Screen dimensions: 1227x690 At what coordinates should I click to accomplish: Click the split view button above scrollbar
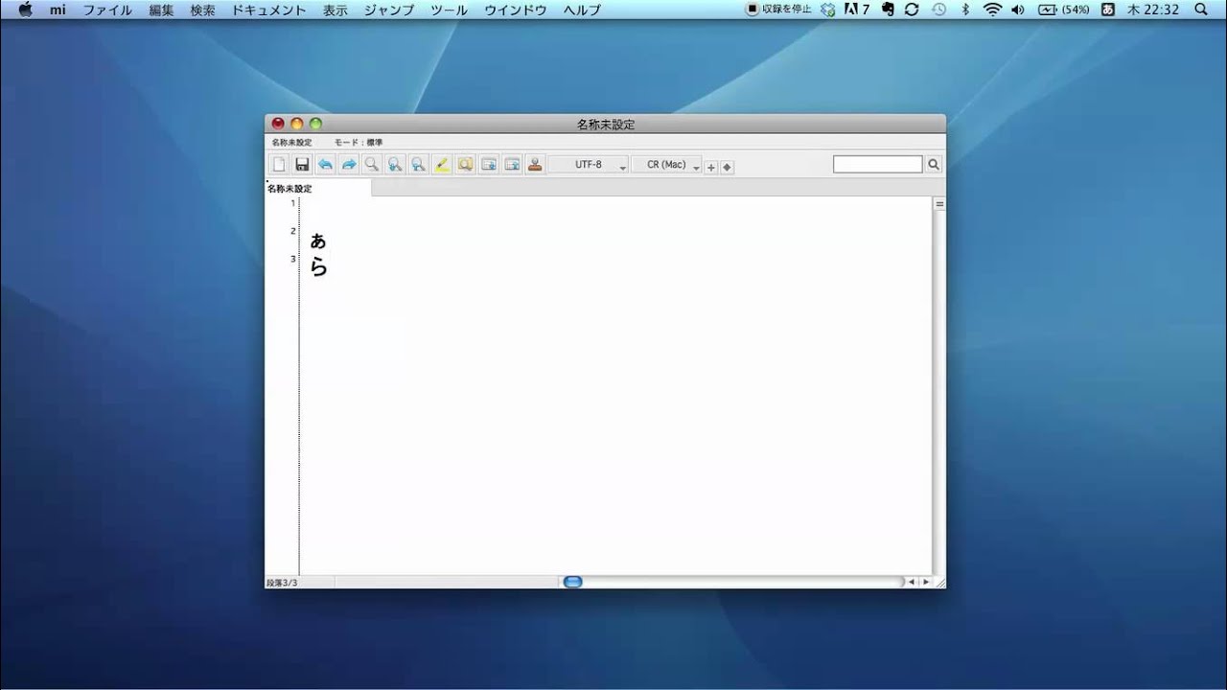click(939, 204)
